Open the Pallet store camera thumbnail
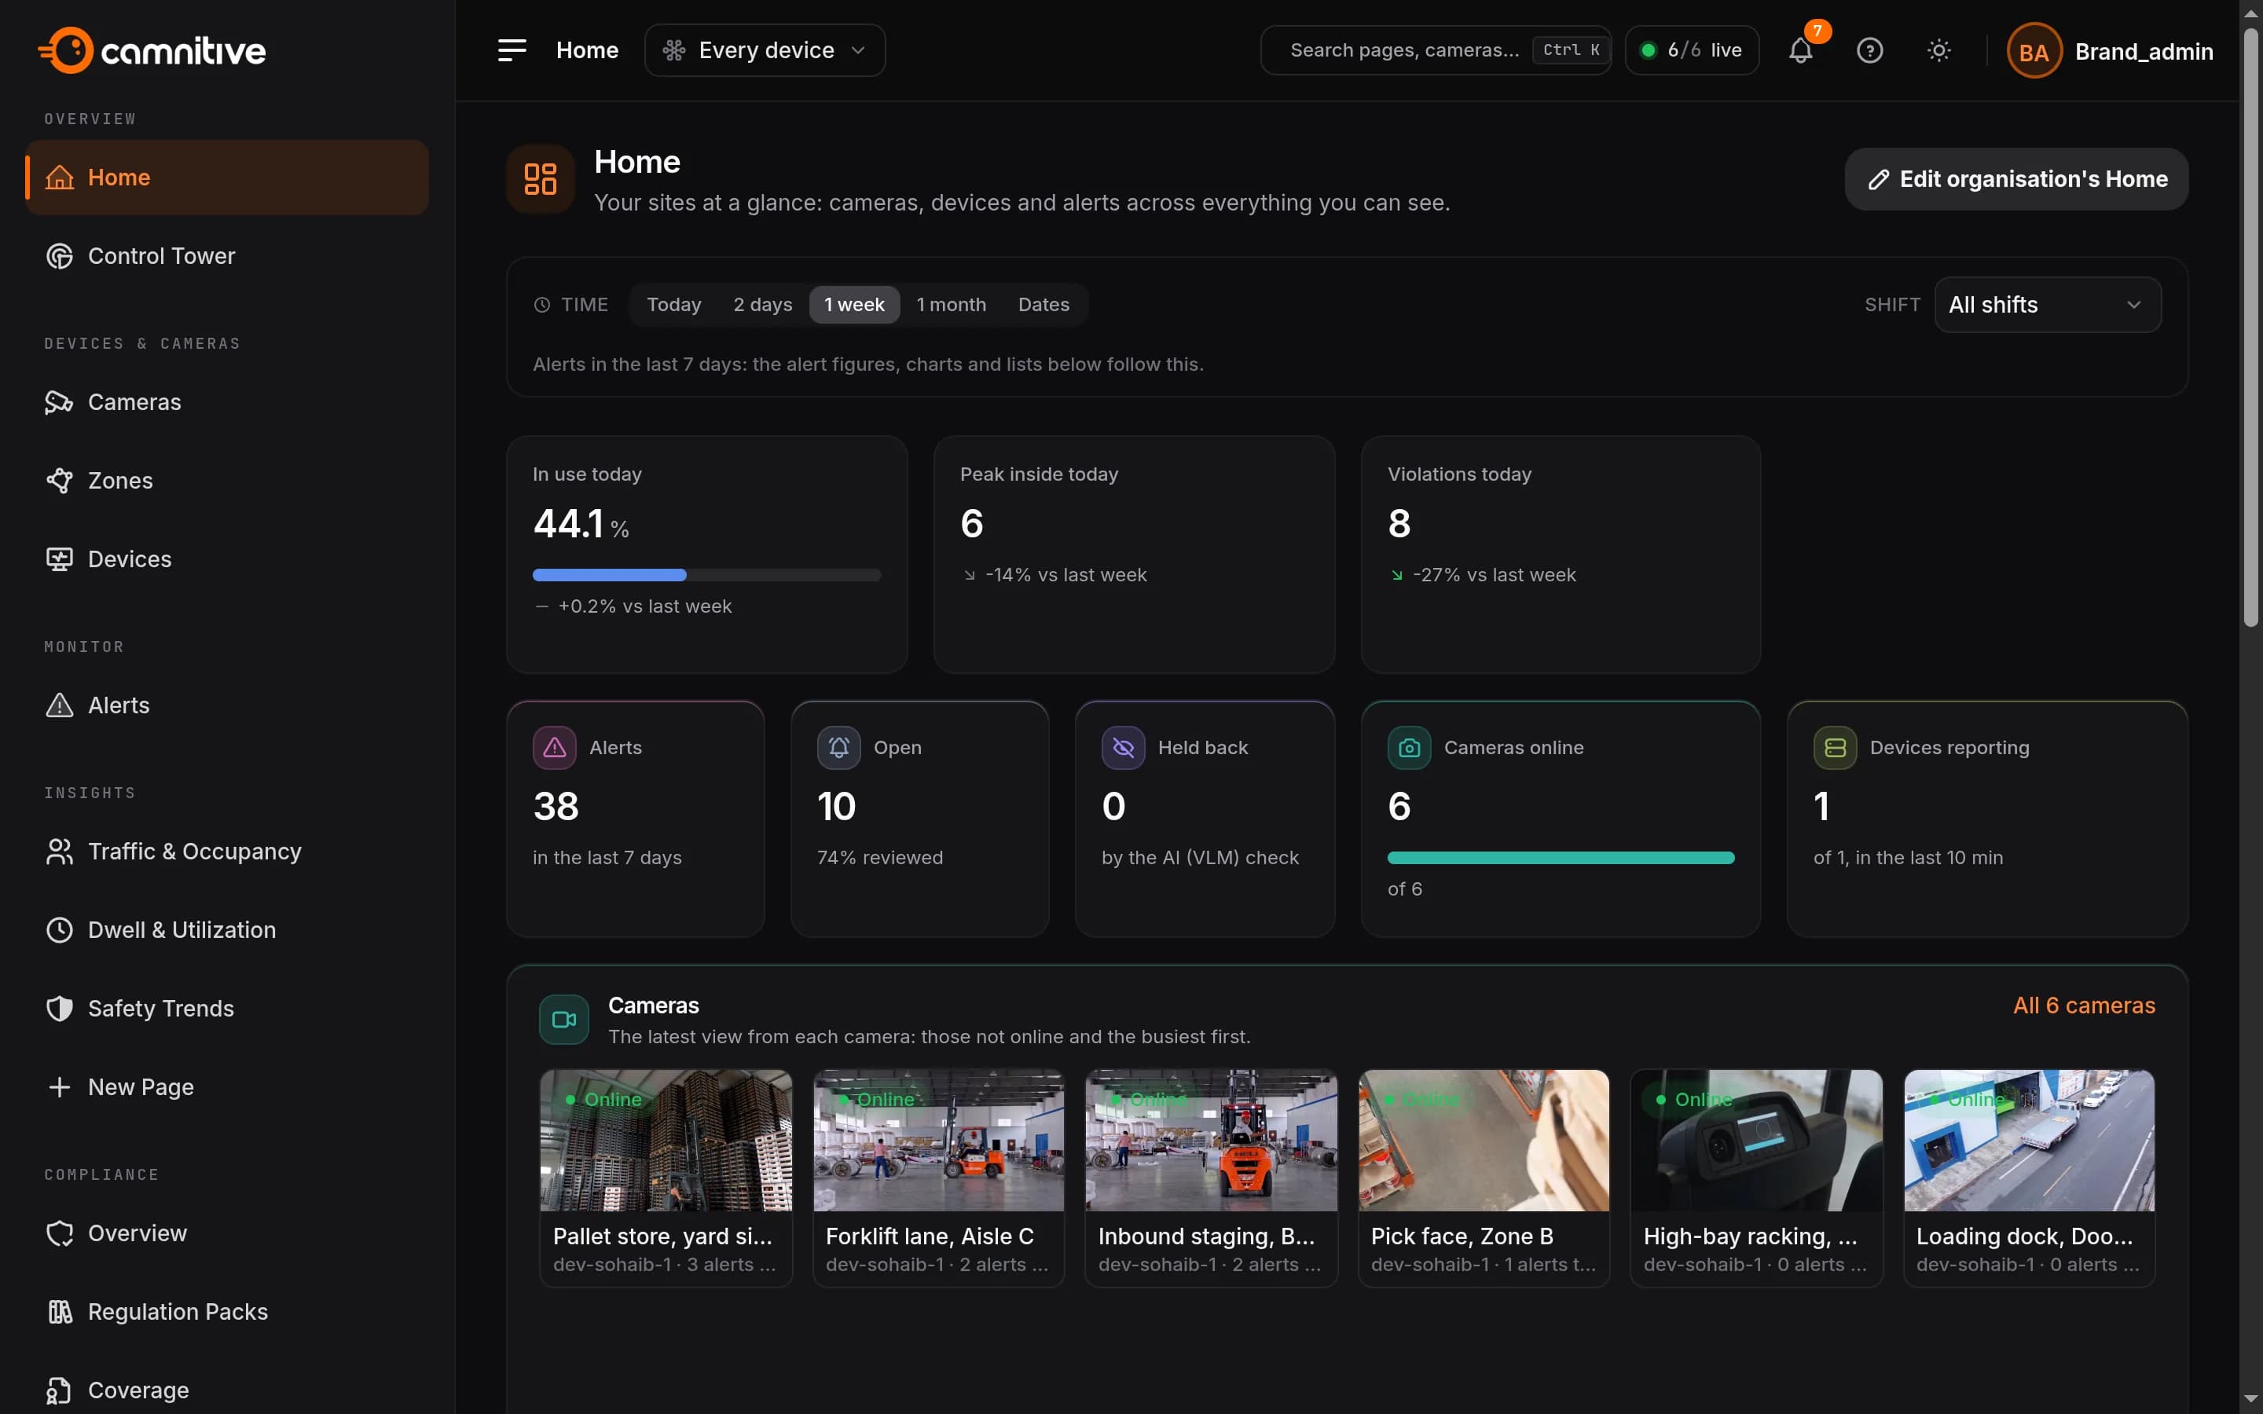2263x1414 pixels. [666, 1141]
